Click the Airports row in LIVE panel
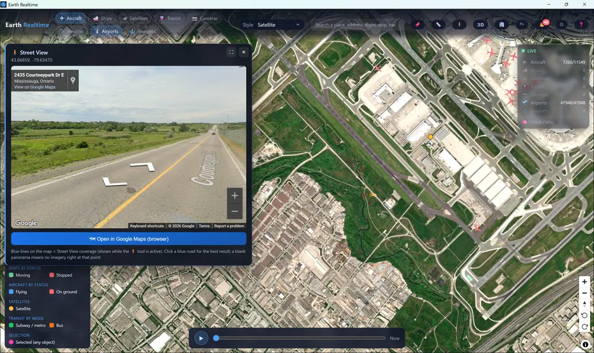Screen dimensions: 594x353 tap(553, 103)
